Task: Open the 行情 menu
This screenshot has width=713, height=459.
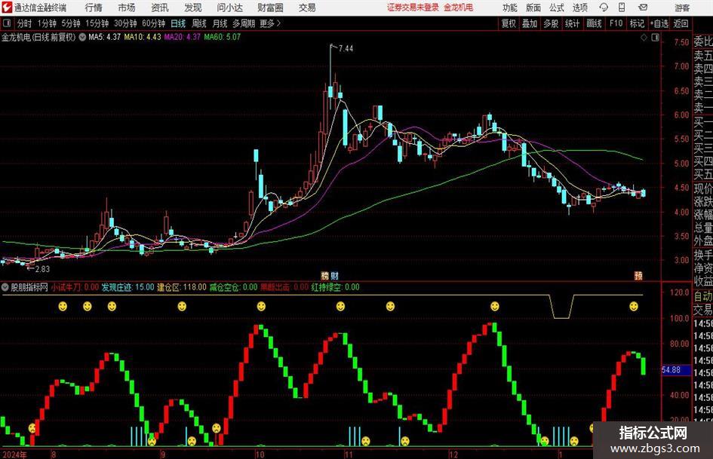Action: click(x=94, y=8)
